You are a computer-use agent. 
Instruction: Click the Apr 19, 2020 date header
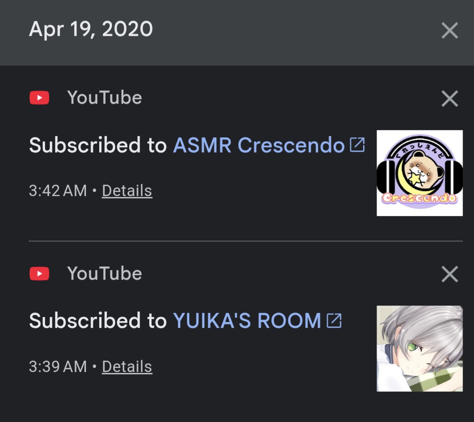click(x=91, y=29)
